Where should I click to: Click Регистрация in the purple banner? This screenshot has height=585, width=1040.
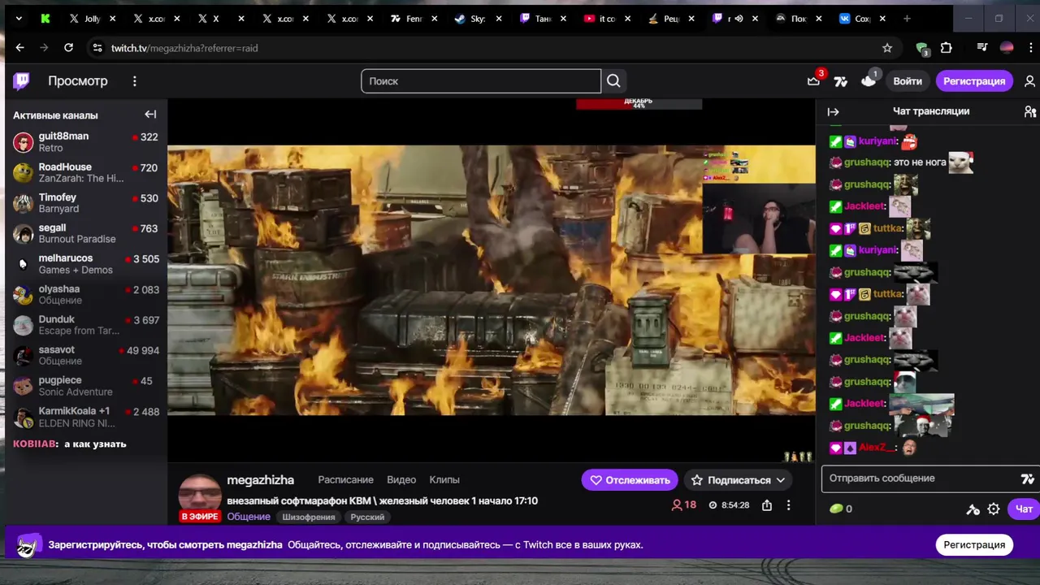click(974, 544)
